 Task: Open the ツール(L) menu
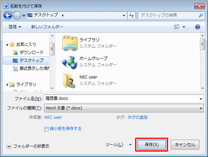(x=118, y=145)
